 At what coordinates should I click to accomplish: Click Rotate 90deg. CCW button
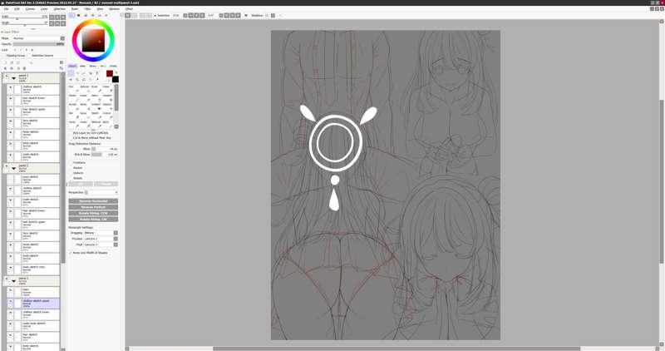coord(93,214)
